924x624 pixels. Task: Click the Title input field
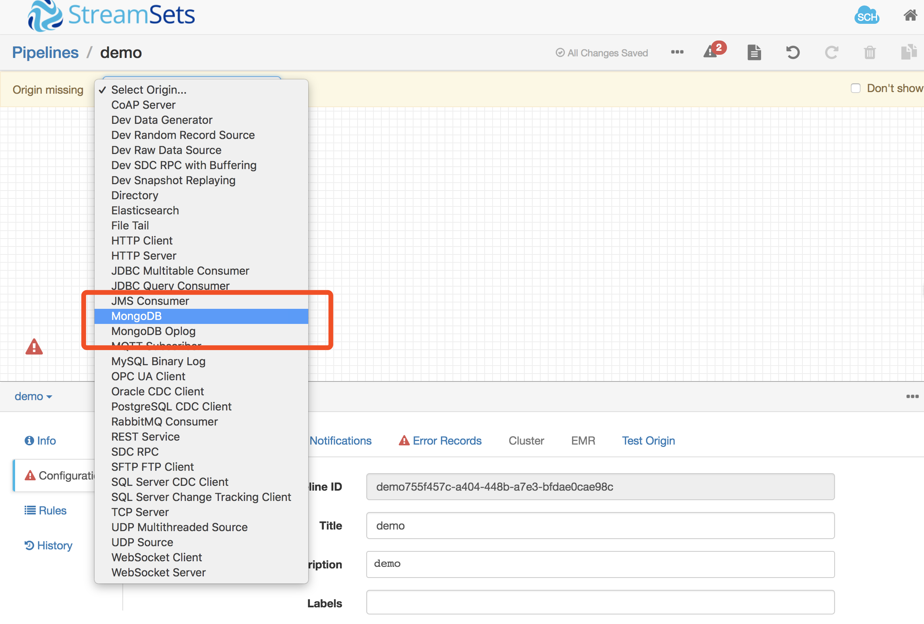click(600, 526)
